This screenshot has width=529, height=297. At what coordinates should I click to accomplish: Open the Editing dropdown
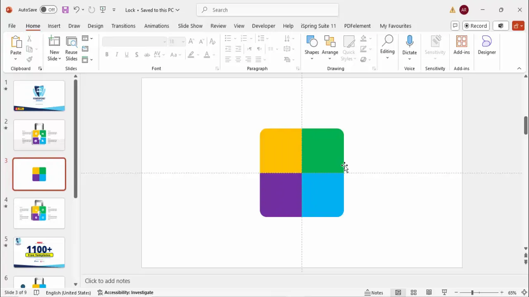tap(387, 47)
